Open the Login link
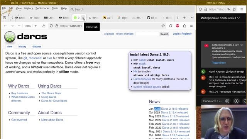Viewport: 247px width, 139px height. pos(176,34)
